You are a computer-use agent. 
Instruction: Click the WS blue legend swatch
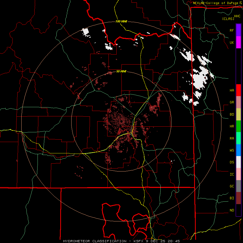coord(238,150)
